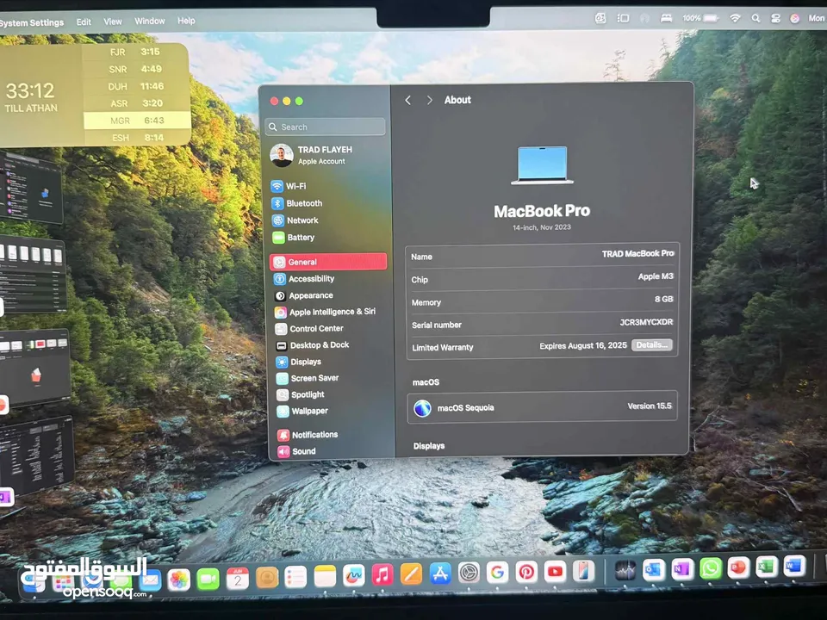The height and width of the screenshot is (620, 827).
Task: Open the Wallpaper settings pane
Action: 302,412
